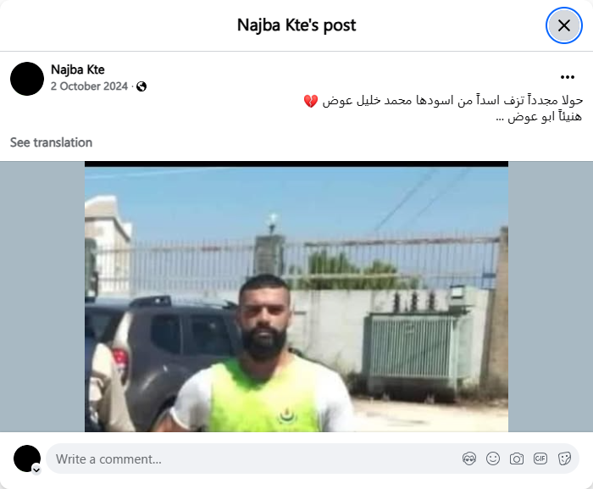Attach a photo with the camera icon
This screenshot has height=489, width=593.
[517, 458]
